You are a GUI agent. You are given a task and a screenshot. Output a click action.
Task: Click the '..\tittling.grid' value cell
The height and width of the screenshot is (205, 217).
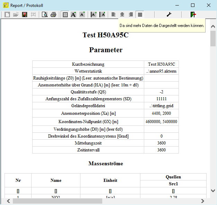point(162,106)
